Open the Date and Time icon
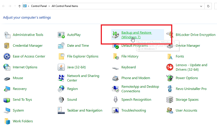217x126 pixels. click(61, 46)
